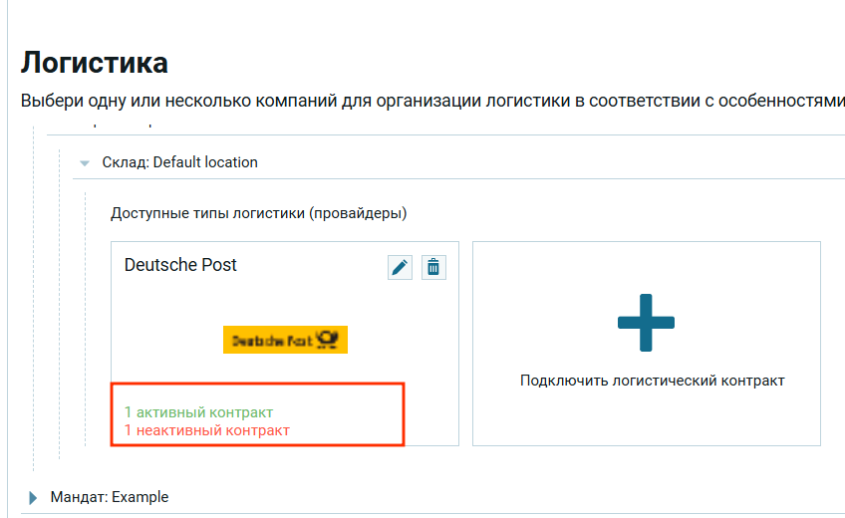Image resolution: width=845 pixels, height=518 pixels.
Task: Click the Логистика page heading
Action: [x=95, y=63]
